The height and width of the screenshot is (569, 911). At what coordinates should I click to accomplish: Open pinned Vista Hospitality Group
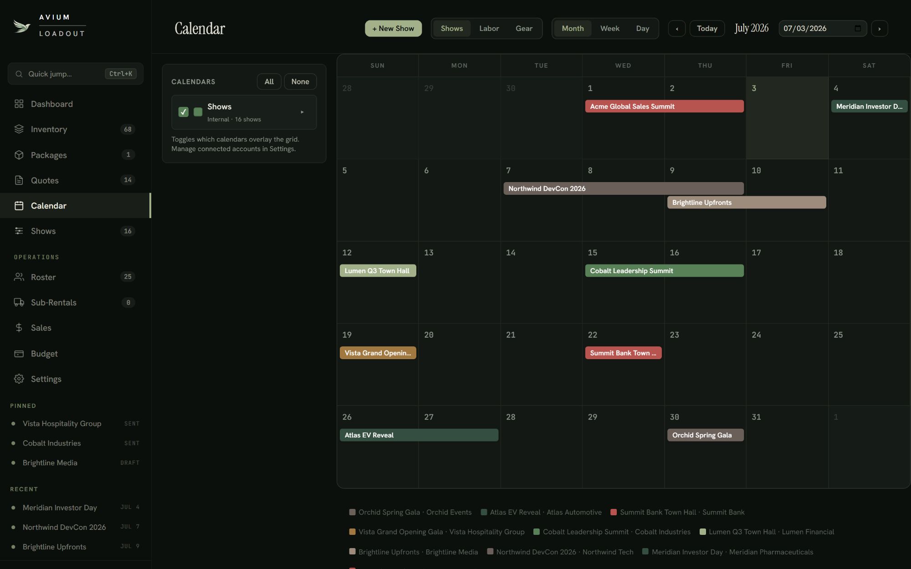point(76,423)
